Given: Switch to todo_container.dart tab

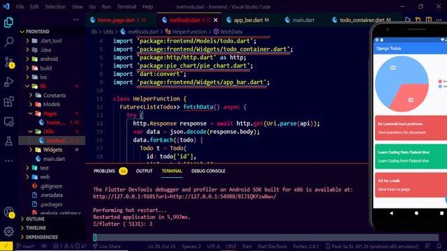Looking at the screenshot, I should 365,20.
